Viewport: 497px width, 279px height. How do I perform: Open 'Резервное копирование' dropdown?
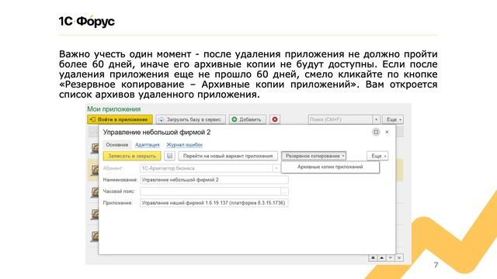[314, 156]
